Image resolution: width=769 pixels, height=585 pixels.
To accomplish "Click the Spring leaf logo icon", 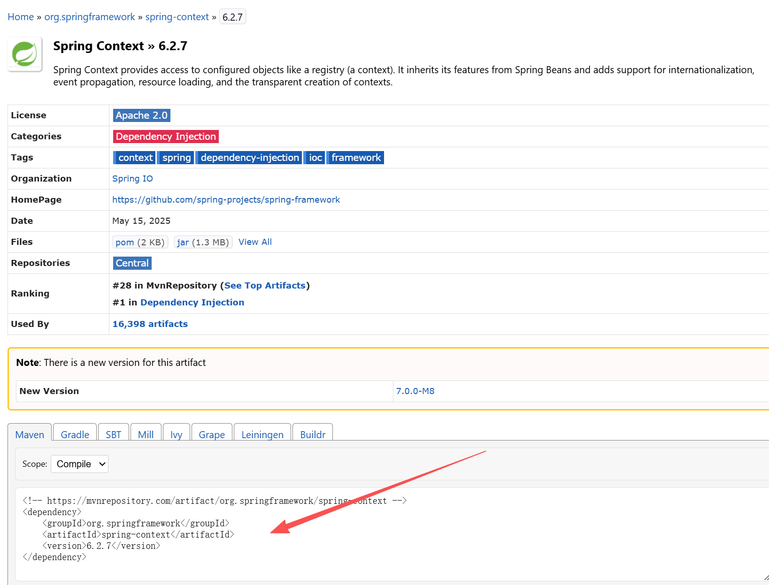I will 25,54.
